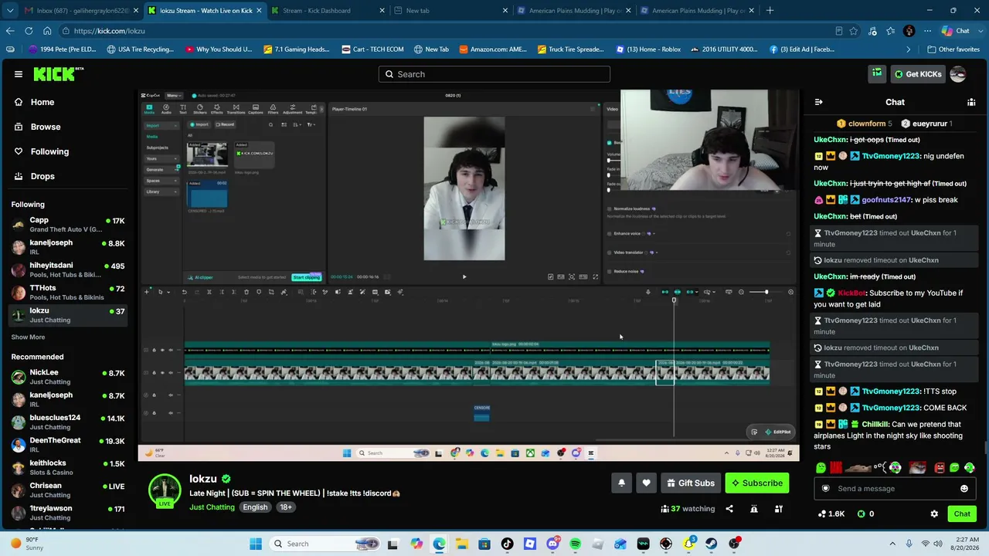This screenshot has height=556, width=989.
Task: Open the browser Settings and more menu
Action: click(928, 31)
